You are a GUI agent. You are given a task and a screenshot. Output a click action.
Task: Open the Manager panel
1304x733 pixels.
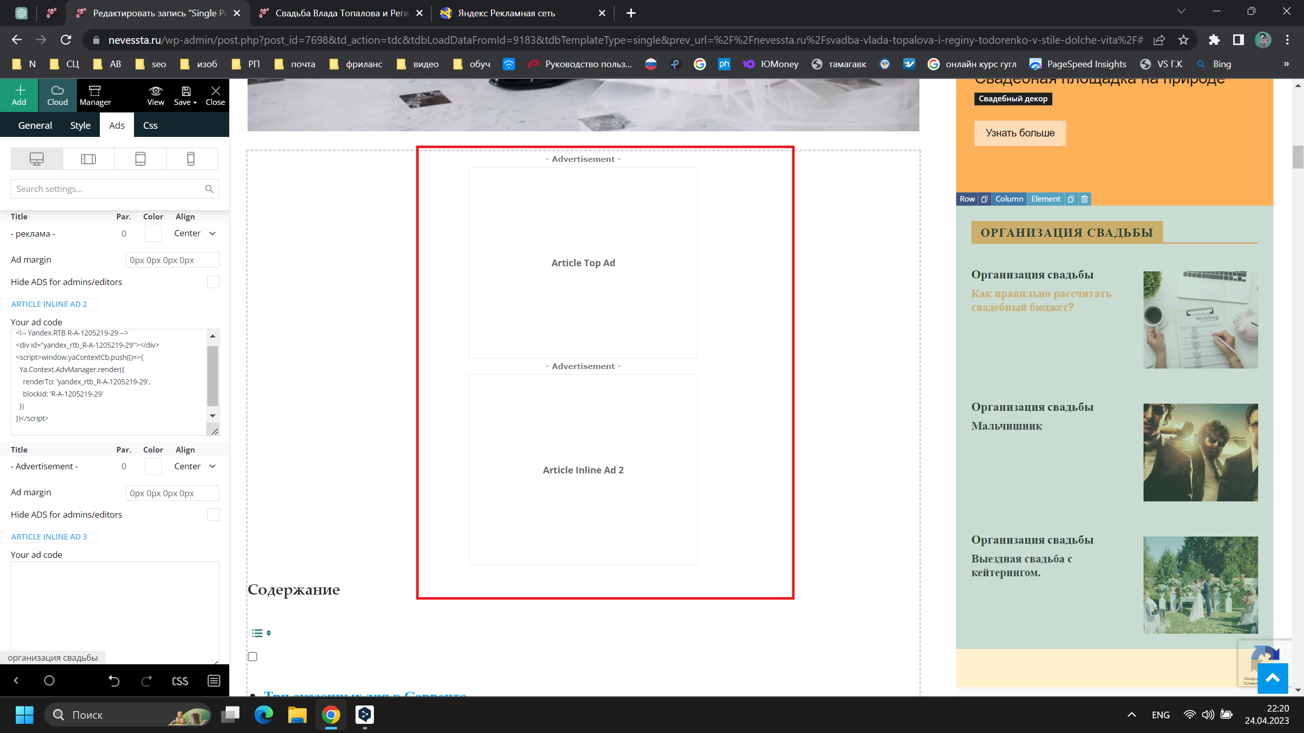95,95
